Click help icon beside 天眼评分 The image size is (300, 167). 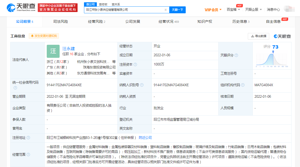pos(236,55)
